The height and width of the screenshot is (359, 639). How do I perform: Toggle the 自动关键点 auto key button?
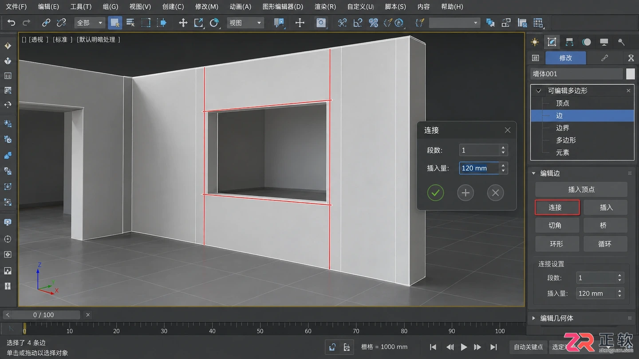(528, 347)
